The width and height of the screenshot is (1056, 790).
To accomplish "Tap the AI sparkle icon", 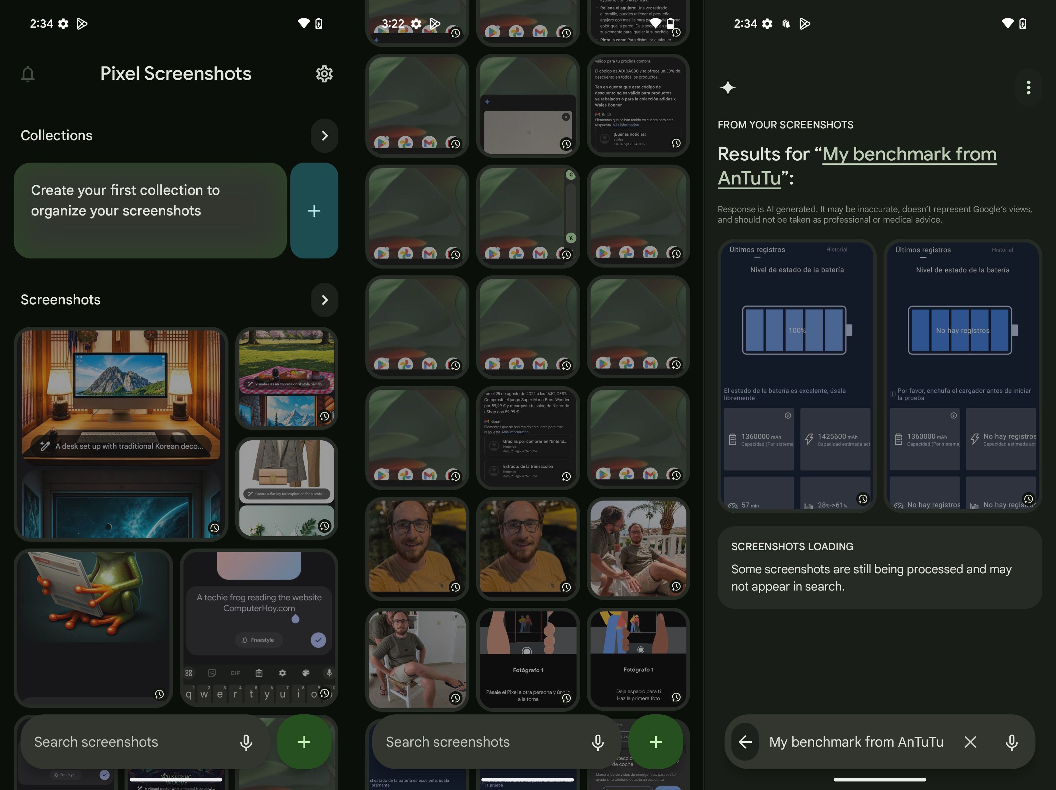I will click(728, 88).
